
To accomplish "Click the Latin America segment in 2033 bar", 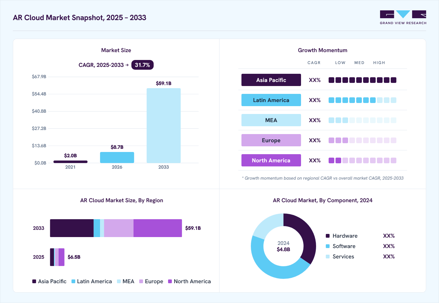I will 97,228.
